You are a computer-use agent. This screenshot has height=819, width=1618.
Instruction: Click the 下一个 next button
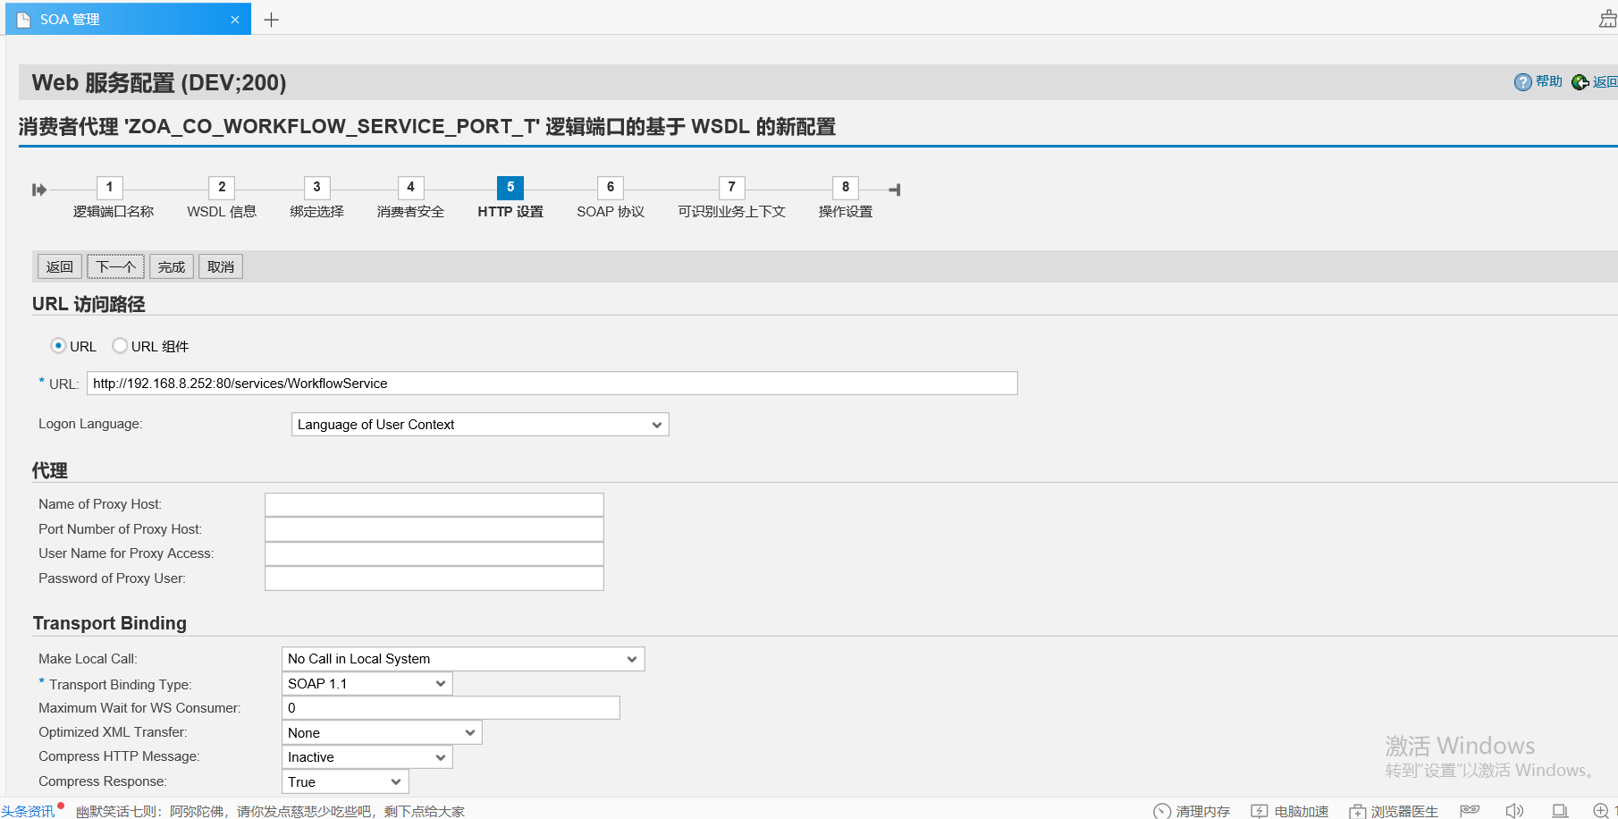[x=115, y=266]
